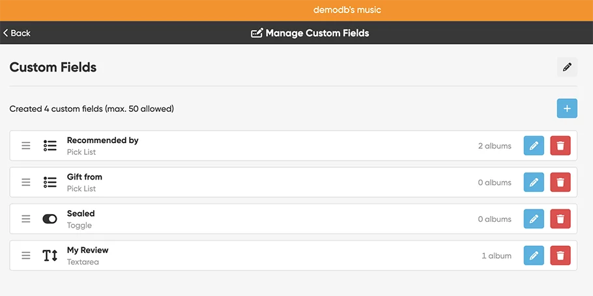Edit the Gift from field

[x=533, y=182]
